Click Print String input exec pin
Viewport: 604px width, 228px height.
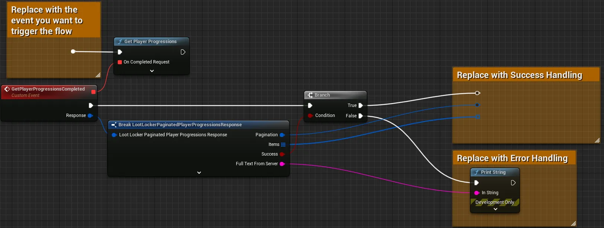[477, 183]
